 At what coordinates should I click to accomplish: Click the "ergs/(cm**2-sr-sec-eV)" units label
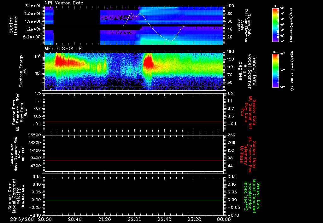pos(292,71)
